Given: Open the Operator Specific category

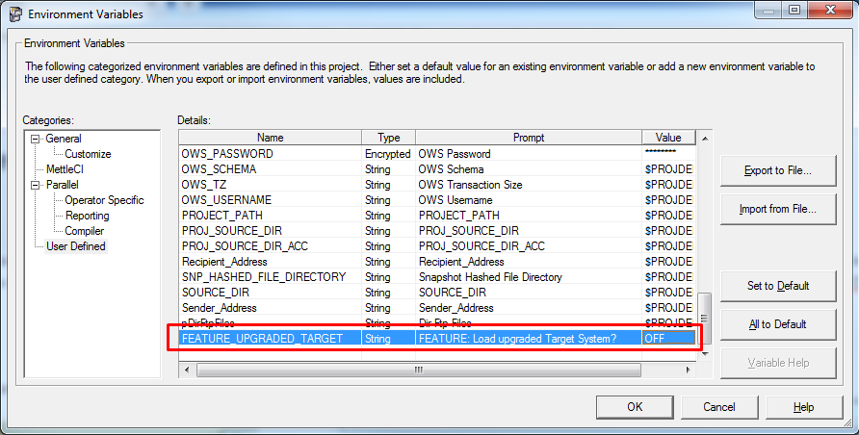Looking at the screenshot, I should (x=104, y=200).
